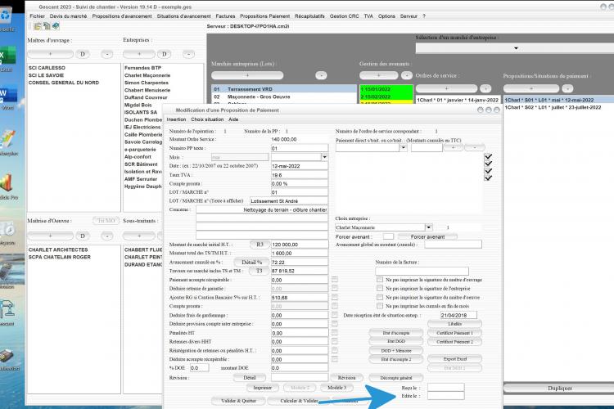Click the D button under Maîtres d'ouvrage
The image size is (614, 409).
[83, 54]
